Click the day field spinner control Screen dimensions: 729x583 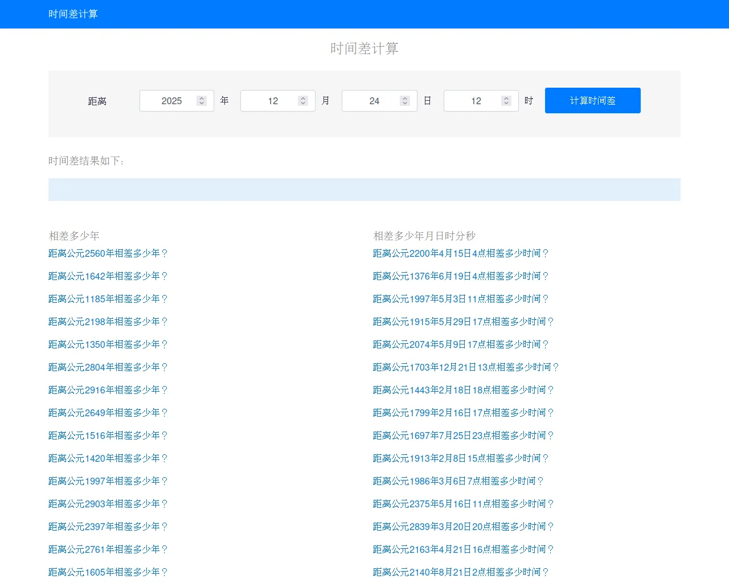(405, 101)
